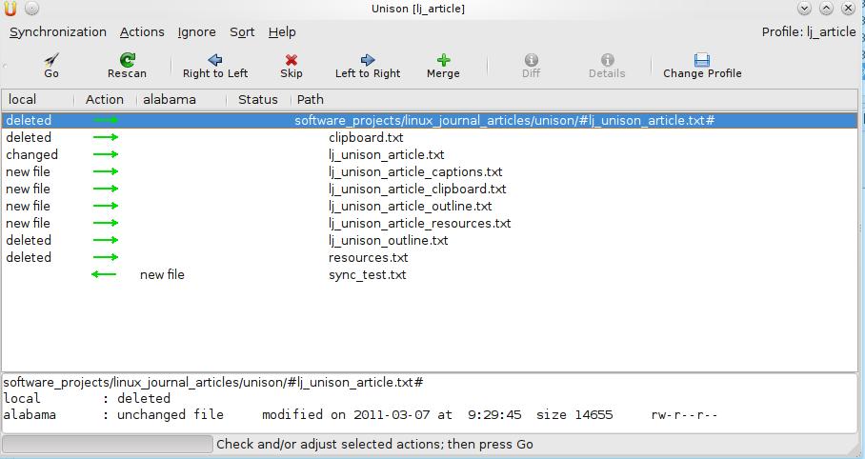Screen dimensions: 865x459
Task: Select the lj_unison_article_captions.txt row
Action: pyautogui.click(x=430, y=171)
